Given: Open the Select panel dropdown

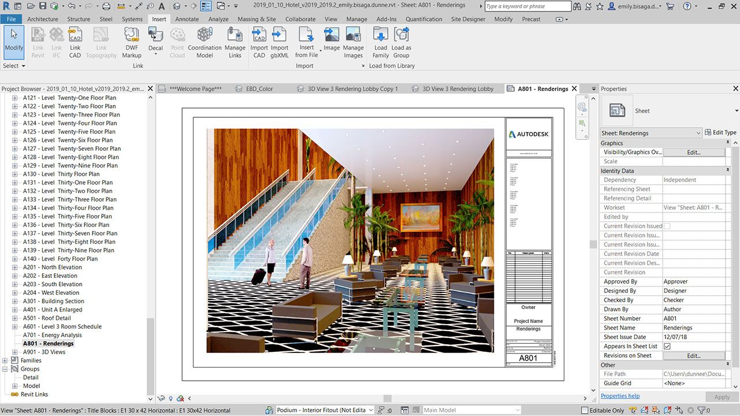Looking at the screenshot, I should tap(14, 66).
